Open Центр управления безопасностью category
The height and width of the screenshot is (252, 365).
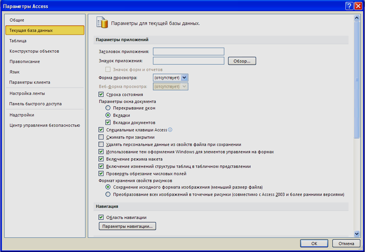[45, 125]
